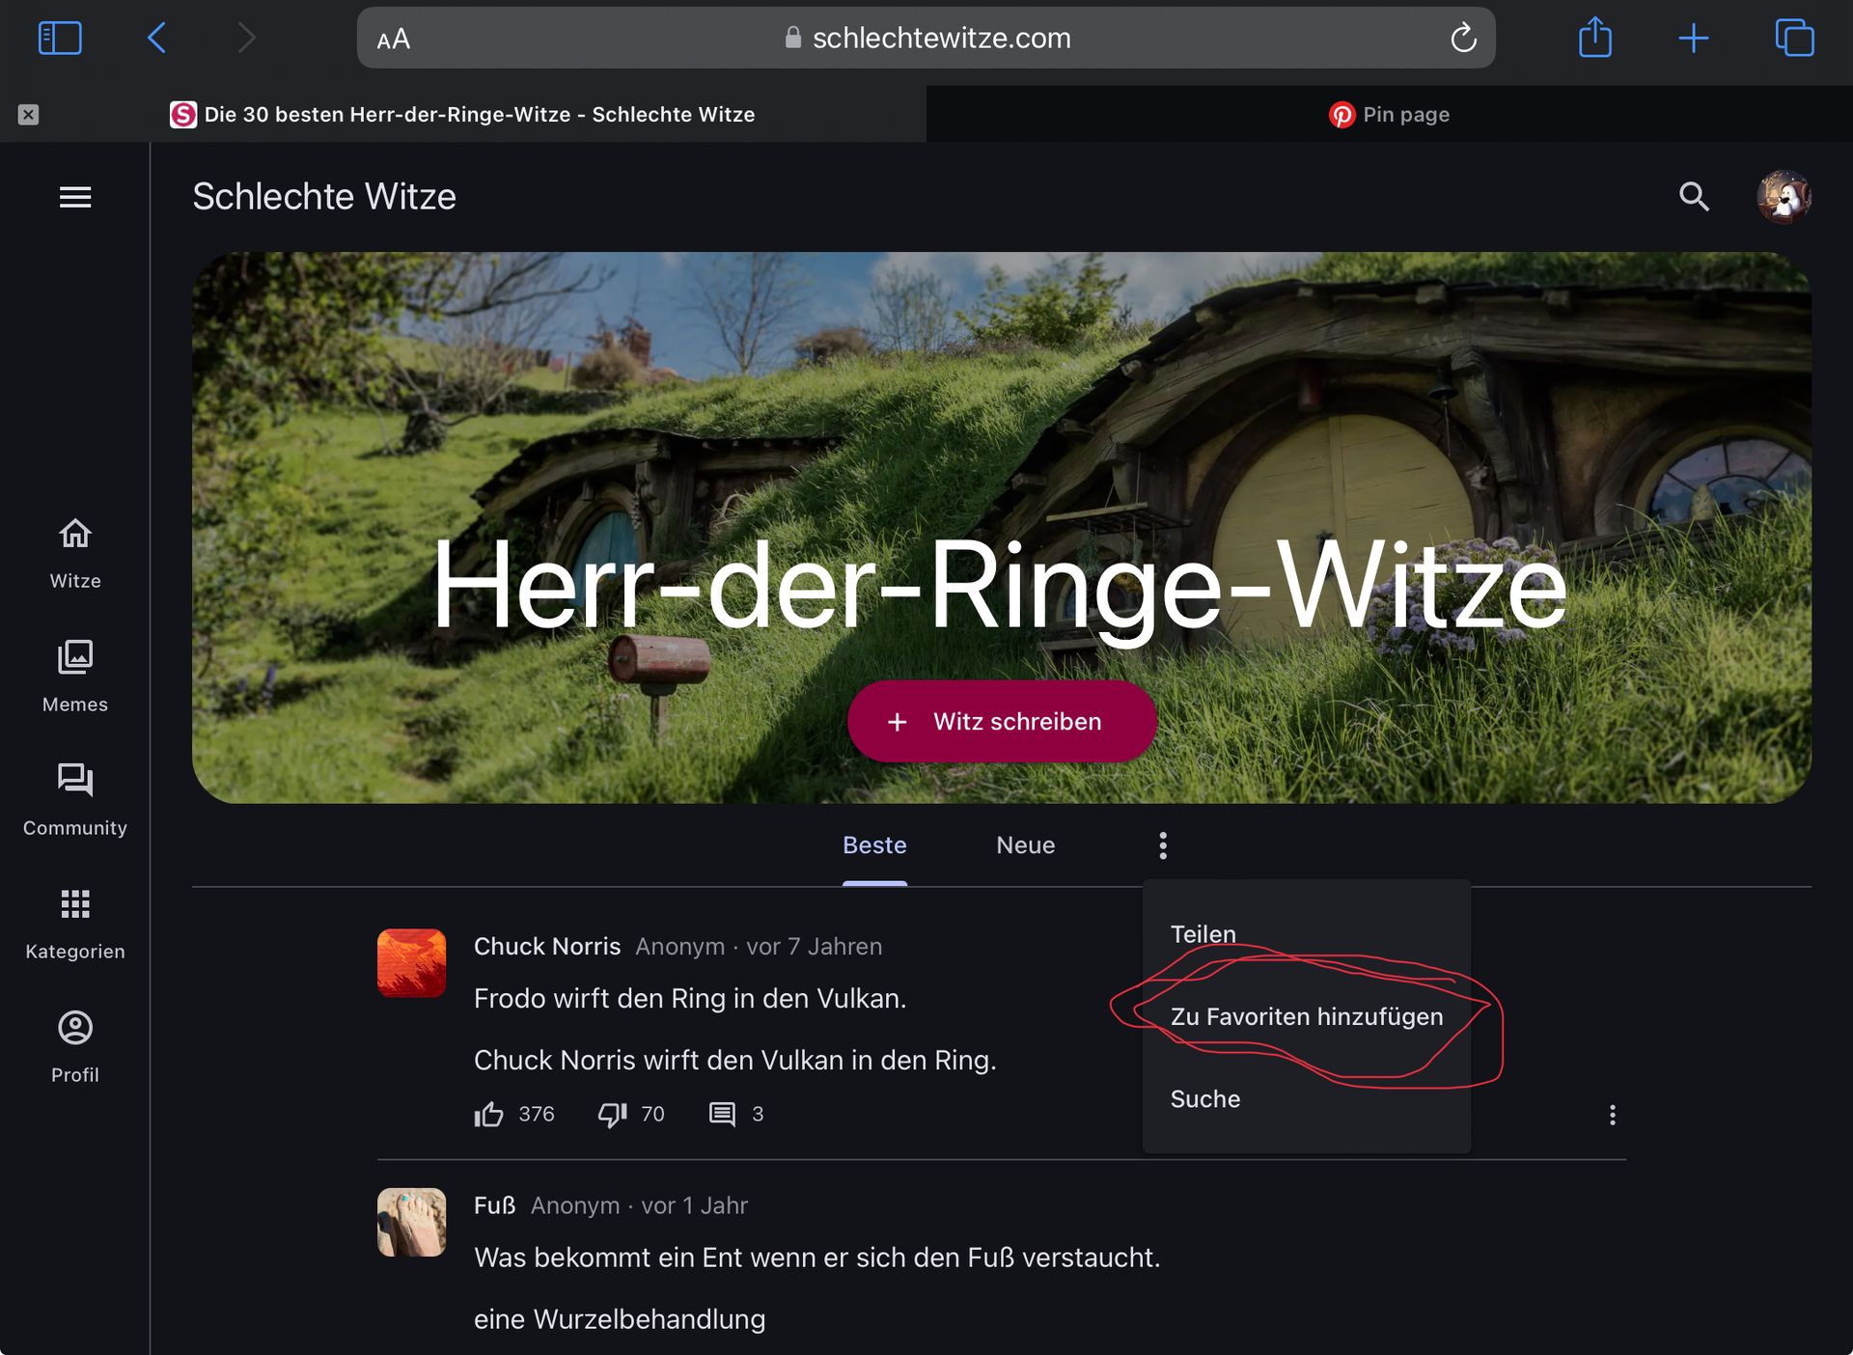Select Zu Favoriten hinzufügen menu entry
The width and height of the screenshot is (1853, 1355).
[1306, 1016]
